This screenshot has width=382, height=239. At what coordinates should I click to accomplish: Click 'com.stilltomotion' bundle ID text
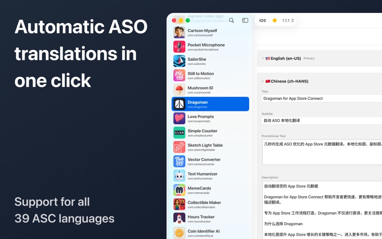pos(199,78)
